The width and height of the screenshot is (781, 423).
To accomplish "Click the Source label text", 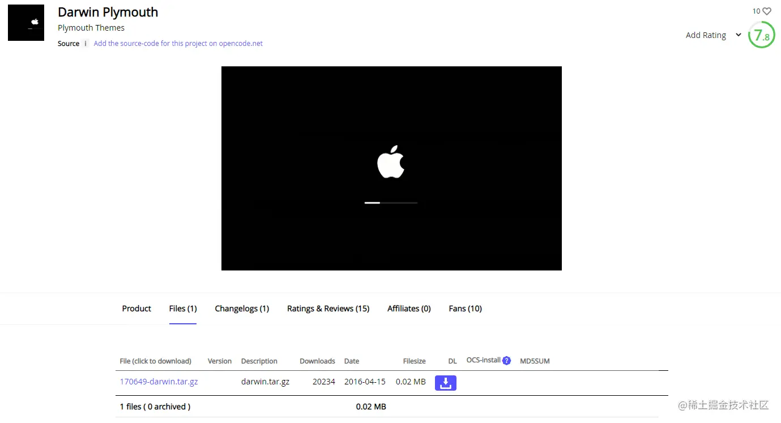I will tap(69, 44).
